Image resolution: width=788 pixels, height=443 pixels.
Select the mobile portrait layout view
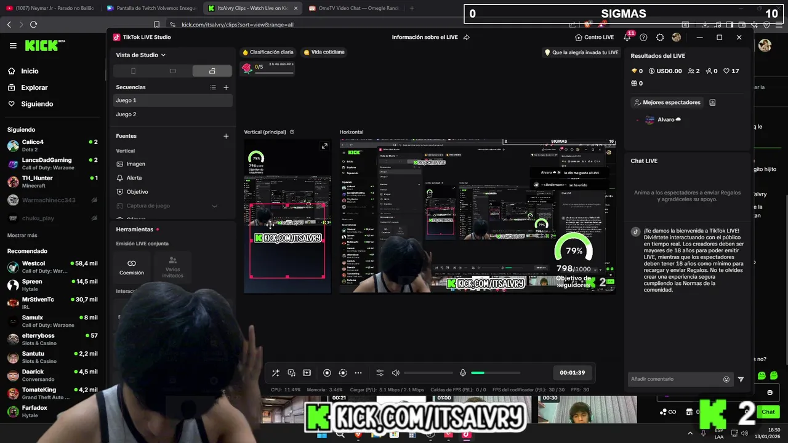[133, 71]
